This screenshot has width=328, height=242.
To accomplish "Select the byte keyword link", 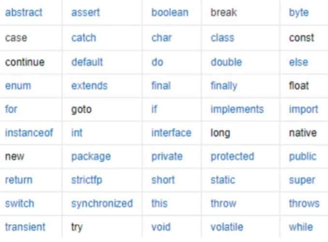I will pos(298,13).
